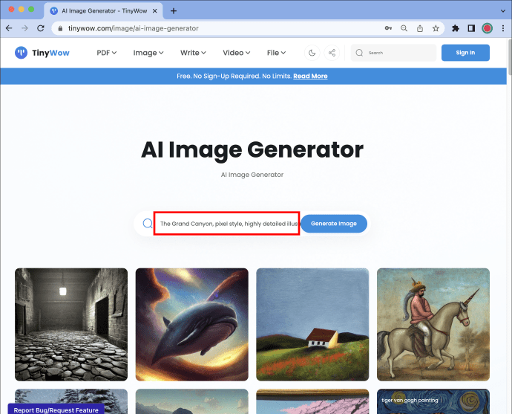Go back using browser back arrow
Screen dimensions: 512x414
pyautogui.click(x=9, y=28)
